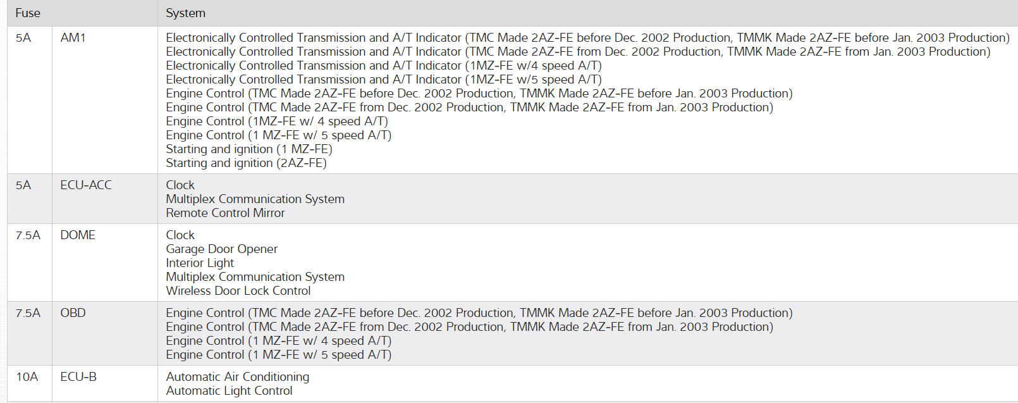Select the OBD fuse name cell
Viewport: 1018px width, 403px height.
73,313
